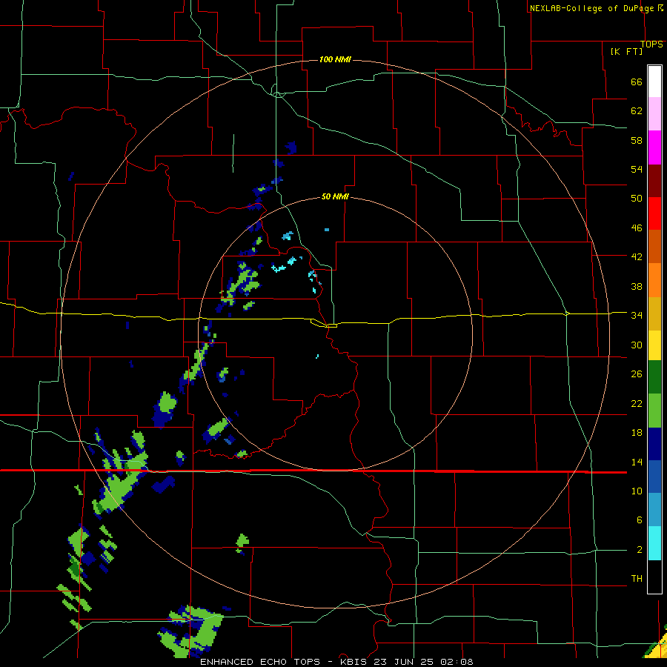This screenshot has width=667, height=667.
Task: Click the legend value 58
Action: [x=637, y=140]
